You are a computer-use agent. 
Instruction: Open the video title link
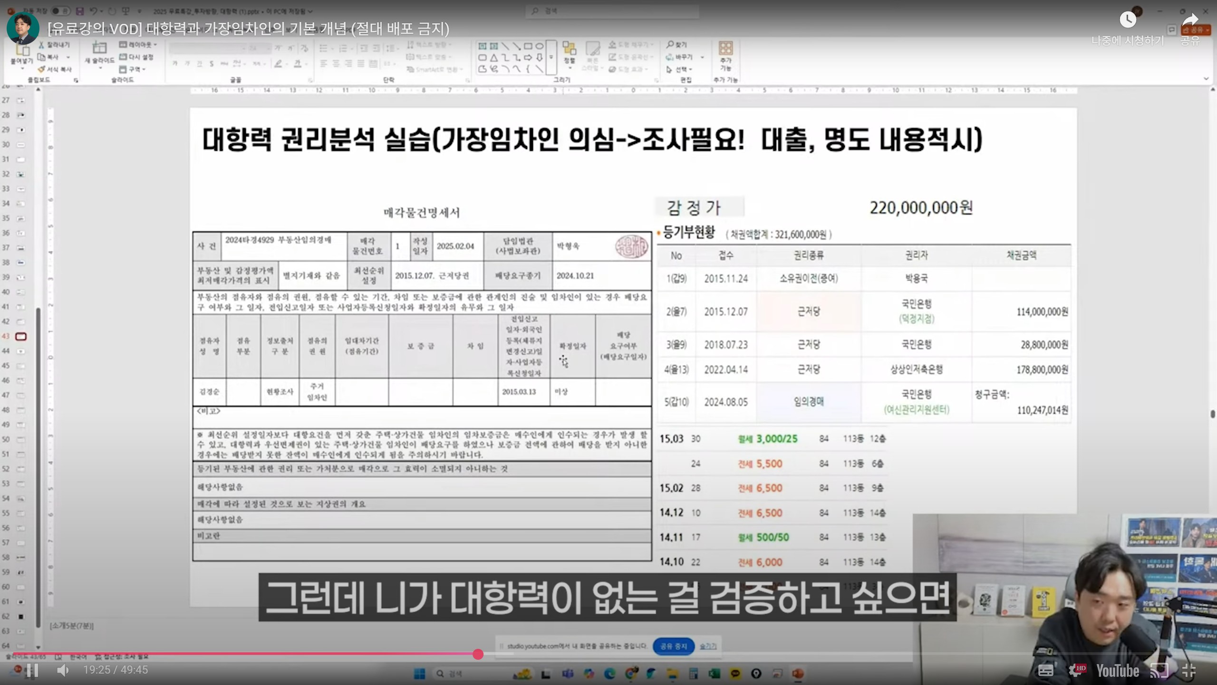coord(248,29)
